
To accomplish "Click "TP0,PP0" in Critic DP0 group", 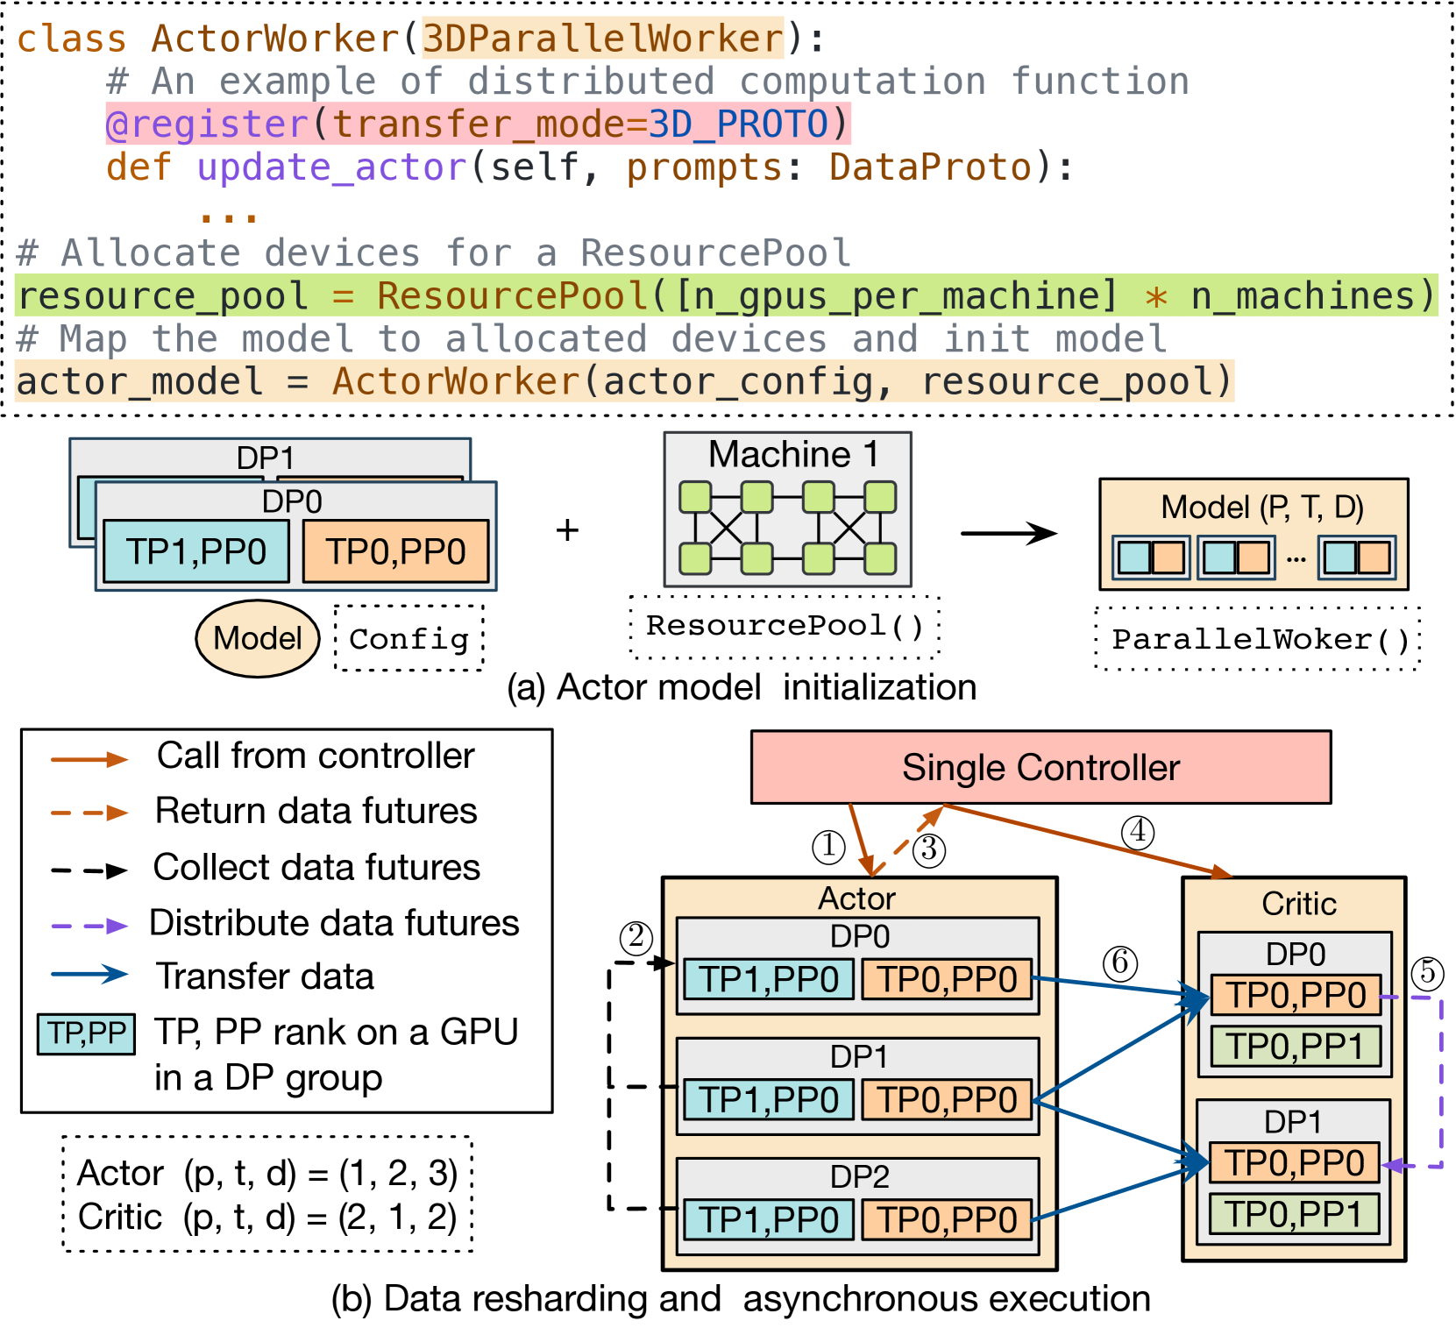I will (x=1296, y=995).
